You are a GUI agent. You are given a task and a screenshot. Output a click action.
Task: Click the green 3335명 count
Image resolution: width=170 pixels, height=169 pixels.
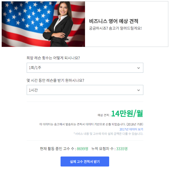122,149
